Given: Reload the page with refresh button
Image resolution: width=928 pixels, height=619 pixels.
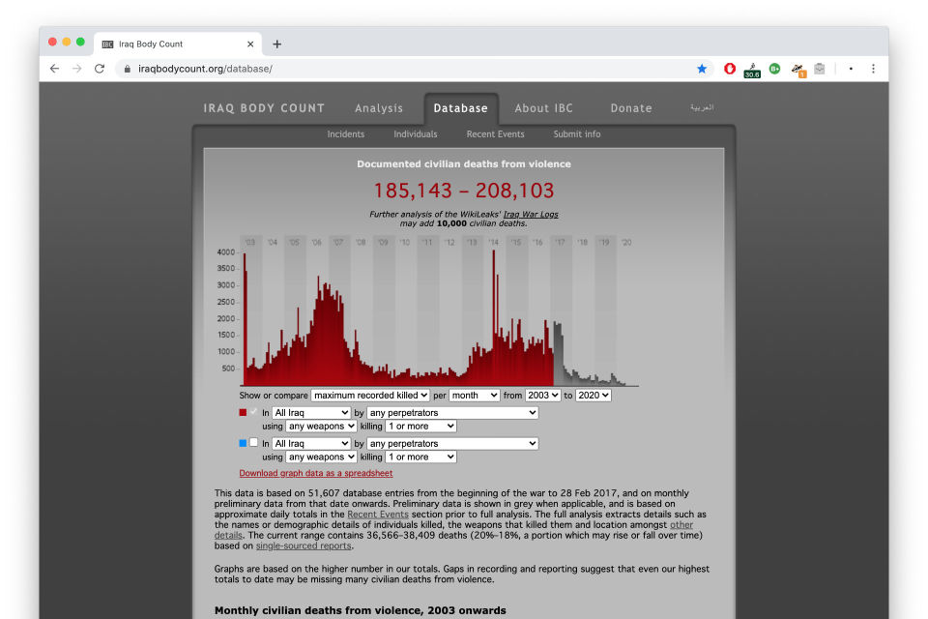Looking at the screenshot, I should point(100,69).
